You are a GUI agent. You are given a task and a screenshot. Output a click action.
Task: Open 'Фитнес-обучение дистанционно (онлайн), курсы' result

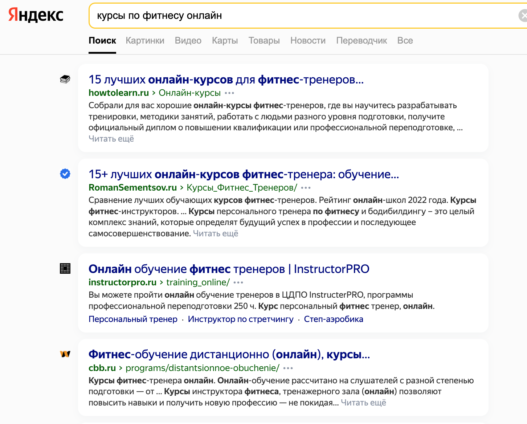[x=229, y=354]
